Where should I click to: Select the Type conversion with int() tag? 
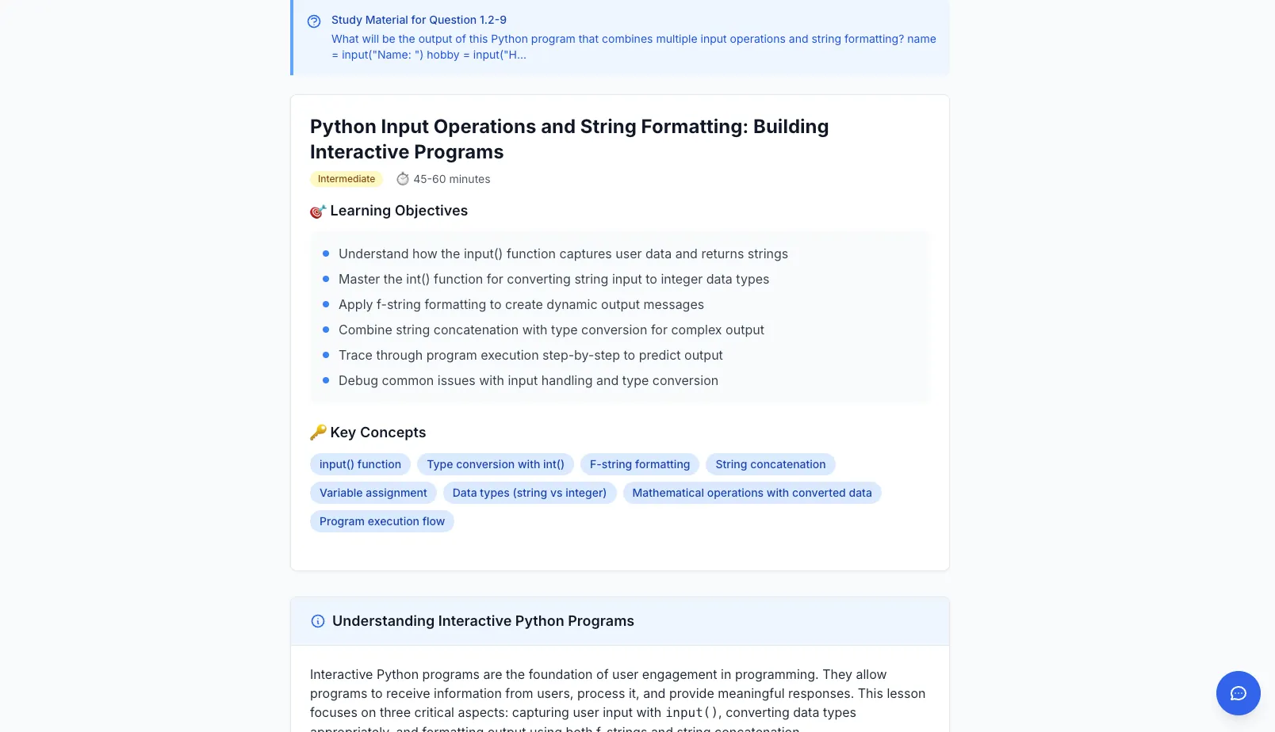coord(496,464)
